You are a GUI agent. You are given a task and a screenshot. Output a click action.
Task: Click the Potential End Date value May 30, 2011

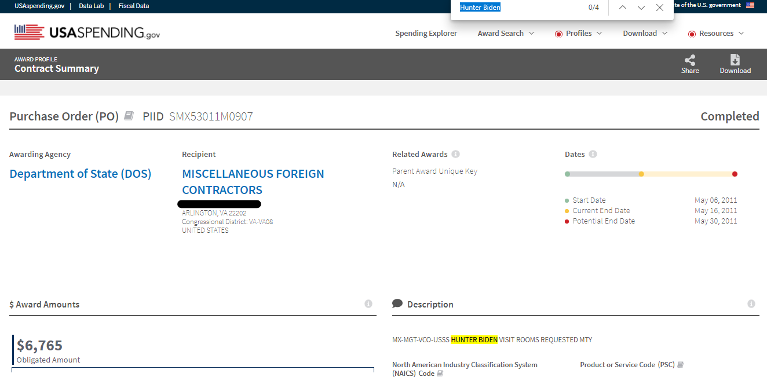[x=716, y=221]
